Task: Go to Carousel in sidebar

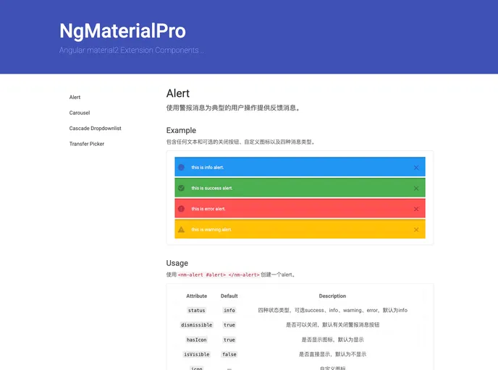Action: coord(80,113)
